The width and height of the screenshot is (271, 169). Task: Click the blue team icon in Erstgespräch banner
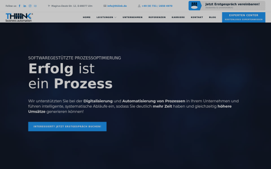[x=195, y=6]
